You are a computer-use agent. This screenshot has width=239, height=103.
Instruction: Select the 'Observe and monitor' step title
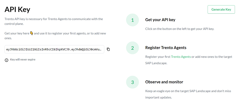(x=164, y=82)
